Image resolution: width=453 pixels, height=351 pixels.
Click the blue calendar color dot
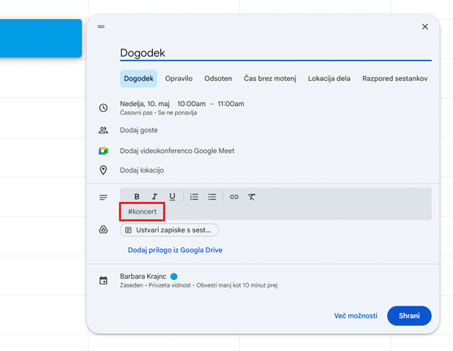click(174, 276)
